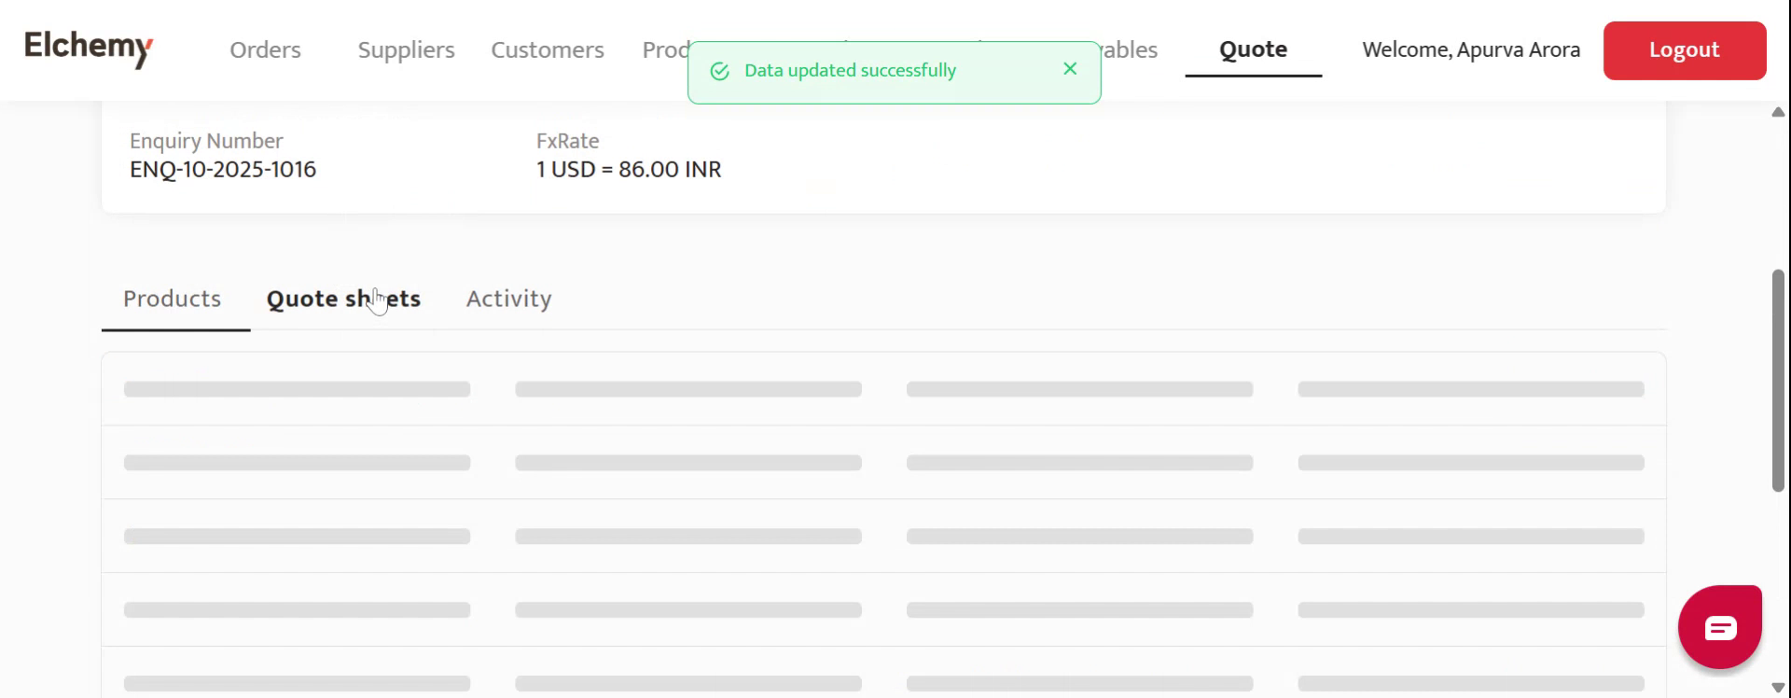Click the 'Welcome, Apurva Arora' user label
Screen dimensions: 1791x698
click(1471, 50)
